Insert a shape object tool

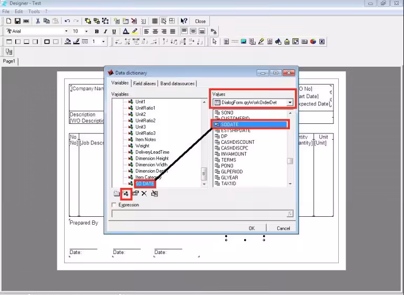(278, 41)
